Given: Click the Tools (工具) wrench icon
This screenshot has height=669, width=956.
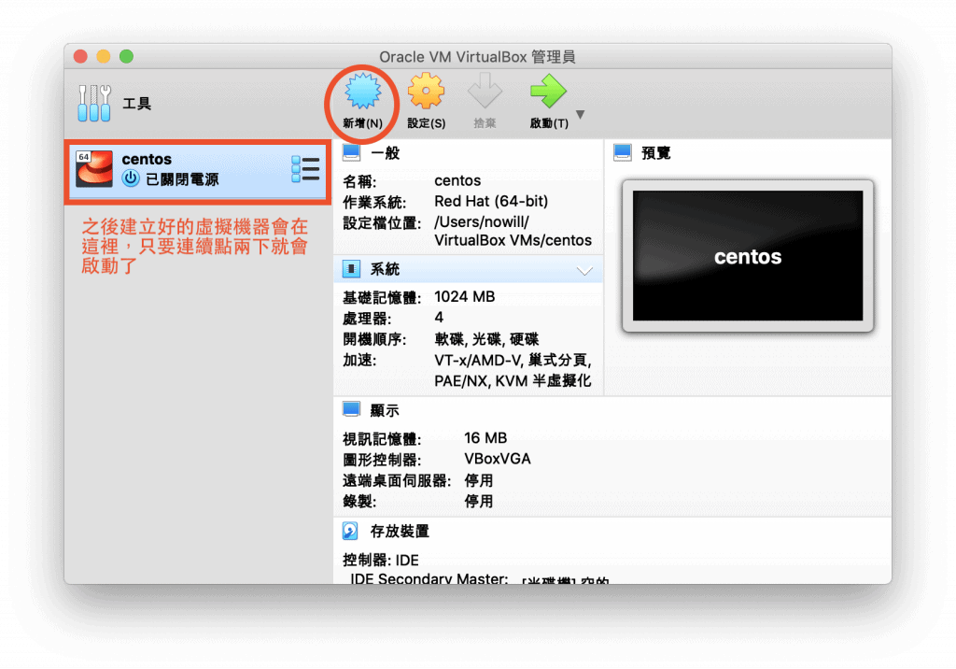Looking at the screenshot, I should point(94,103).
